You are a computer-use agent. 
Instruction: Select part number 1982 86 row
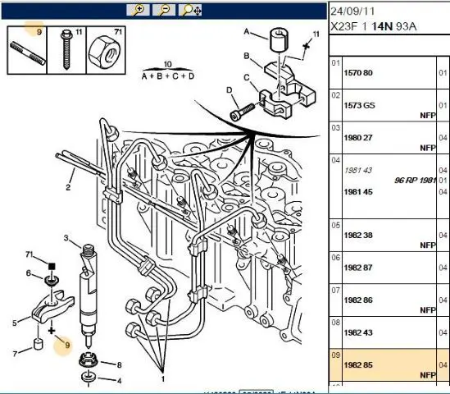point(389,300)
